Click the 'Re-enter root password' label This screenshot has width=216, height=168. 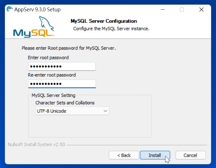coord(52,75)
